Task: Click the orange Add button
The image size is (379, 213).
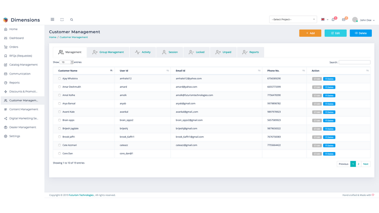Action: coord(310,33)
